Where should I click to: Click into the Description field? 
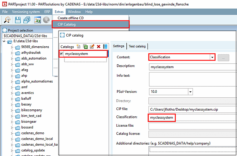click(193, 67)
